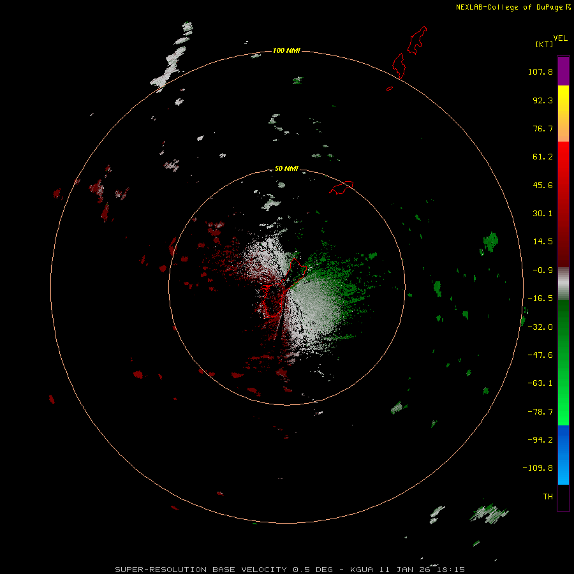The width and height of the screenshot is (574, 574).
Task: Click the -94.2 legend value
Action: (x=540, y=440)
